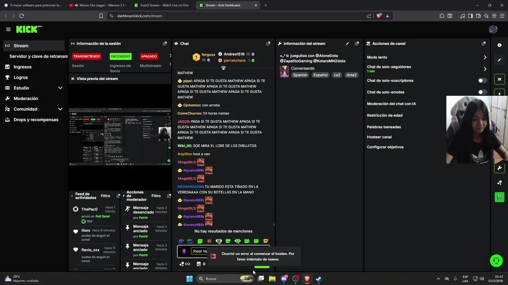Screen dimensions: 508x285
Task: Click the dota2 stream tag
Action: click(x=351, y=75)
